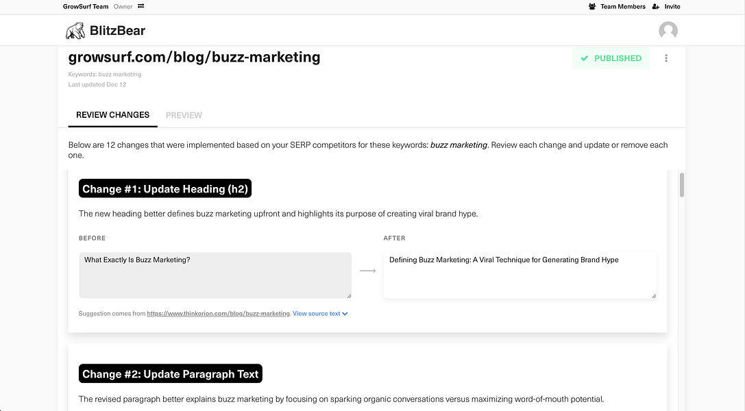
Task: Click the AFTER column label
Action: (394, 238)
